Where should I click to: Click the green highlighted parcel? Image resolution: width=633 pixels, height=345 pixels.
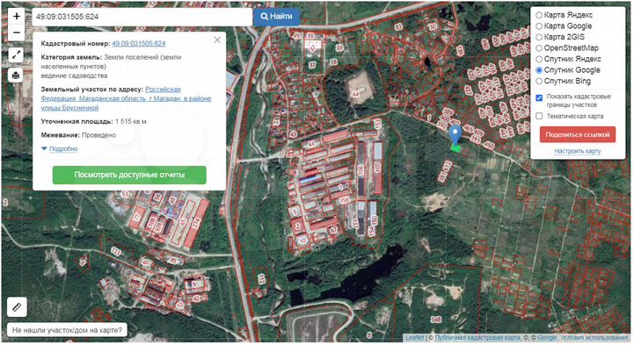(x=455, y=148)
